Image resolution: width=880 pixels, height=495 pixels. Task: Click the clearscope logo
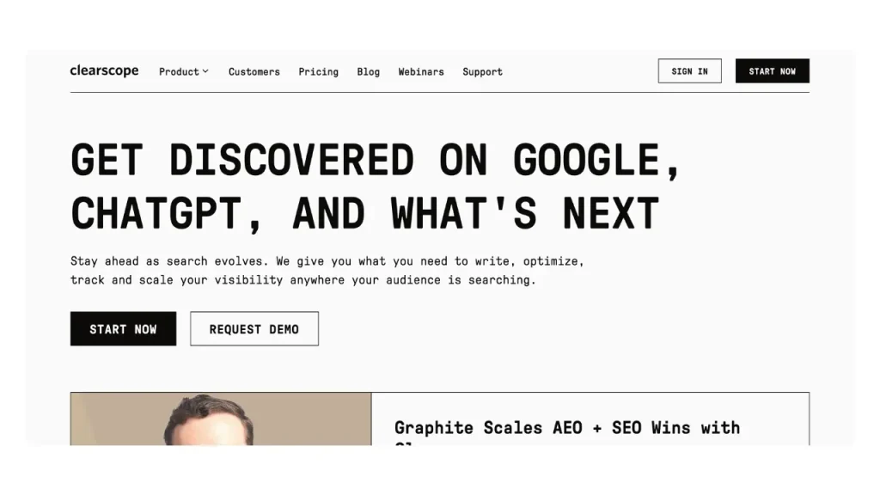click(104, 70)
